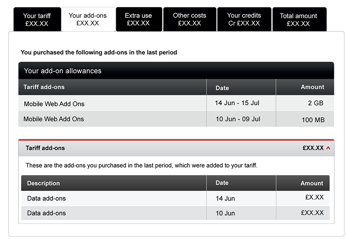This screenshot has height=239, width=346.
Task: Click the 14 Jun - 15 Jul date cell
Action: [x=237, y=103]
